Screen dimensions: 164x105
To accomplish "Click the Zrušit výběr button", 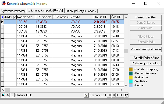I will click(x=146, y=28).
